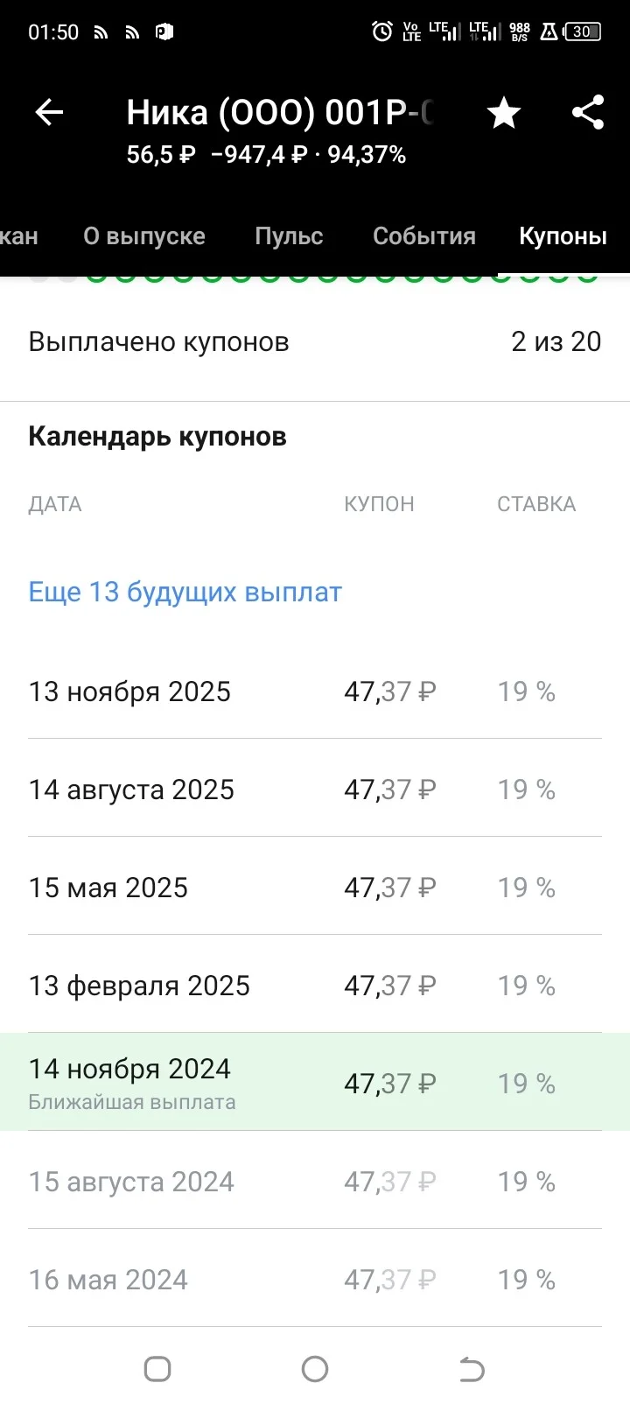630x1411 pixels.
Task: Tap the 15 мая 2025 coupon row
Action: click(x=315, y=887)
